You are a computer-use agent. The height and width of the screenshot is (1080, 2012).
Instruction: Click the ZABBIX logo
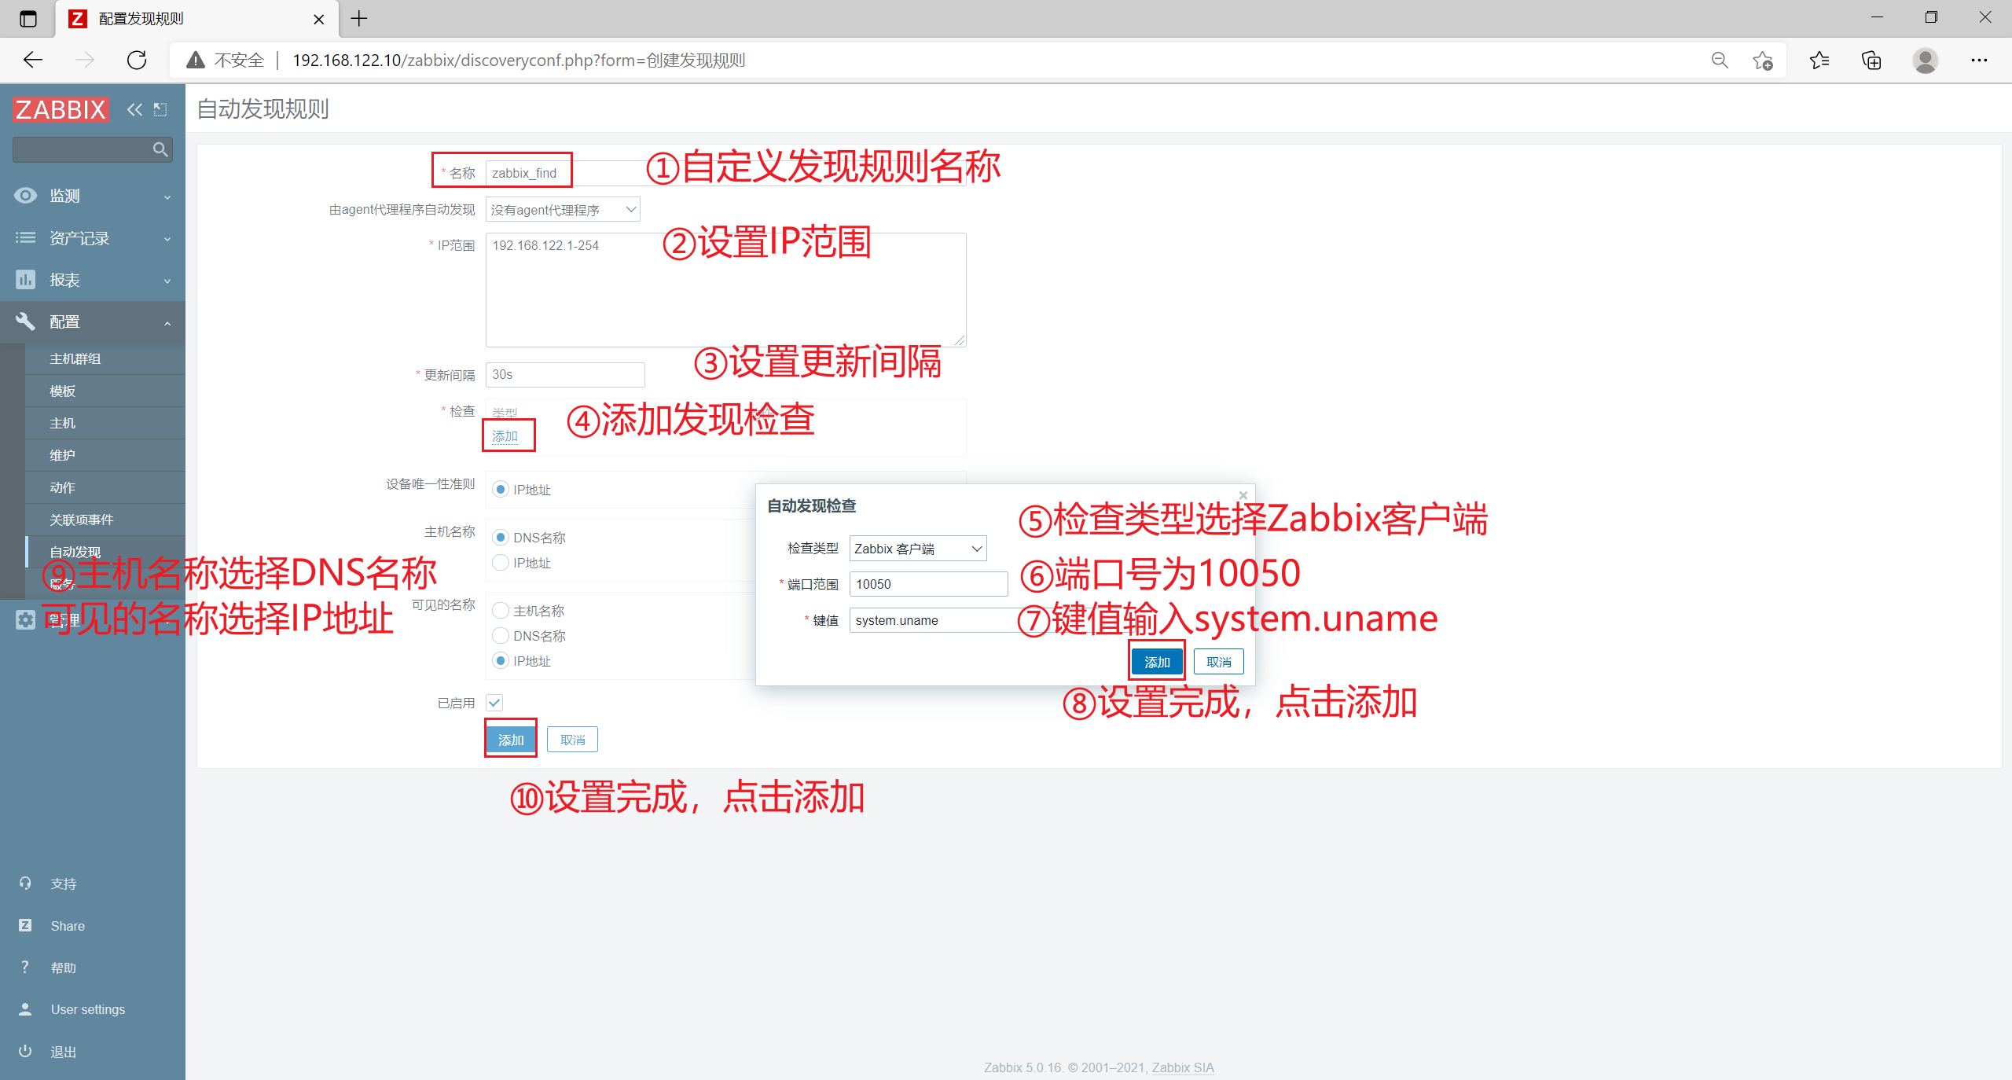(61, 109)
